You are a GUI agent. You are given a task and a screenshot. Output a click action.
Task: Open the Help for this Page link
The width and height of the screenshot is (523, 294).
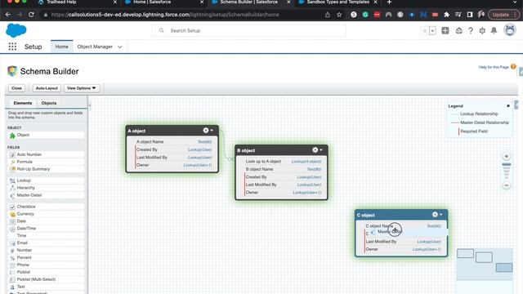[x=494, y=67]
